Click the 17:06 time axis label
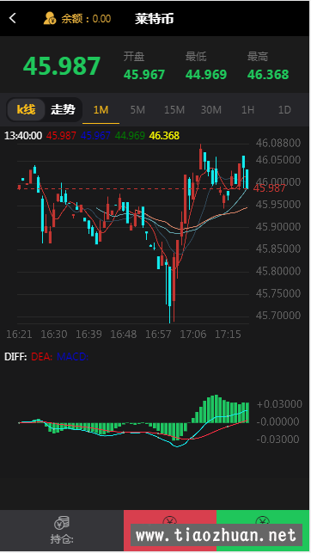 [x=193, y=334]
